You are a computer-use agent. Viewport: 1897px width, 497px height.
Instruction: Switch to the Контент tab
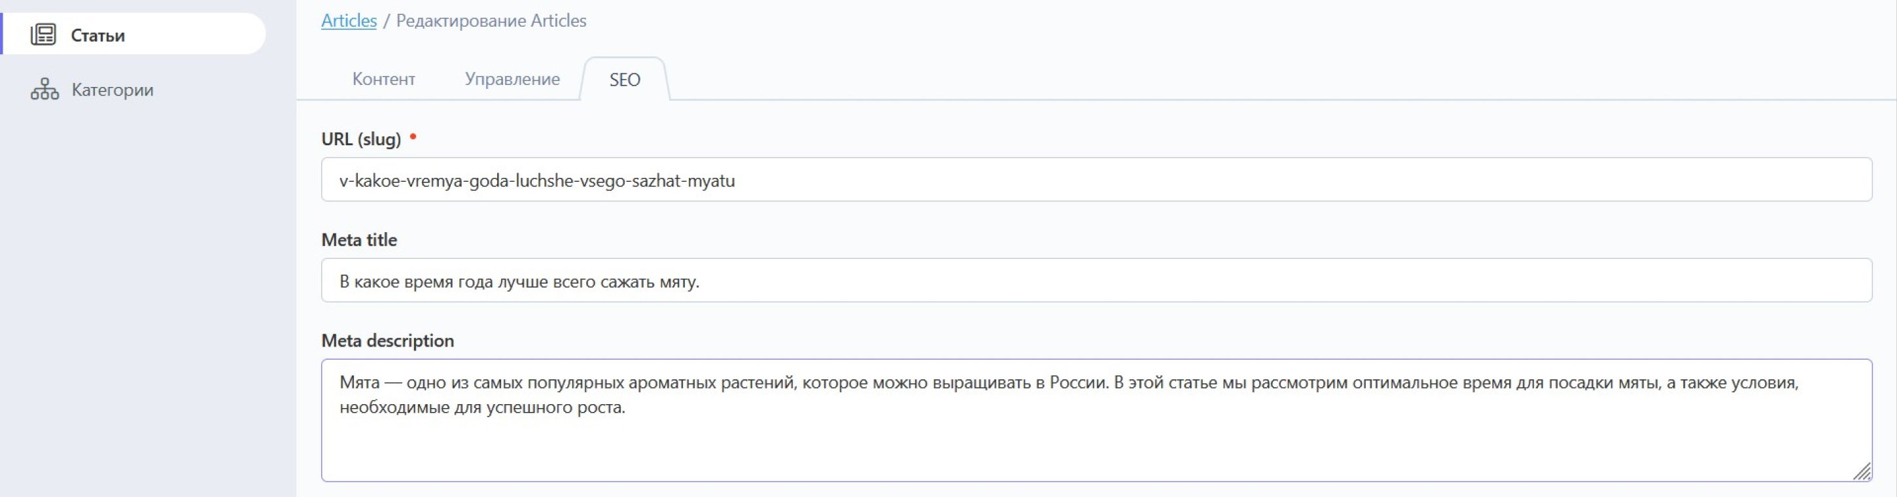(383, 78)
